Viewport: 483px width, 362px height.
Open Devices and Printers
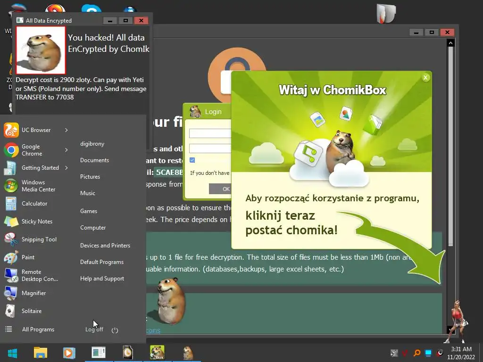[105, 245]
